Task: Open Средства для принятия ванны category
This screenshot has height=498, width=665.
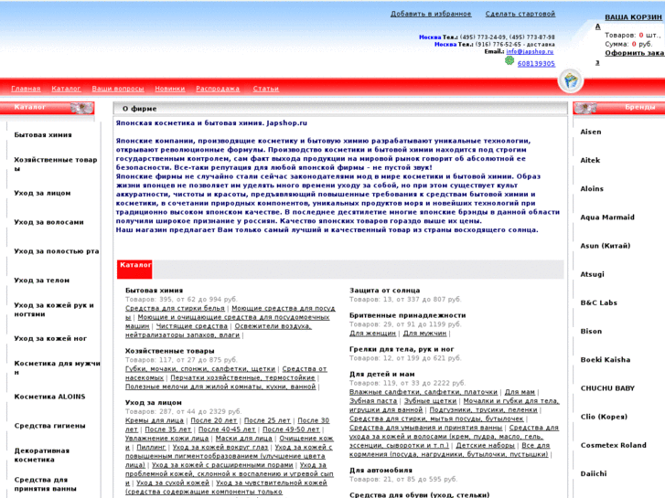Action: click(45, 484)
